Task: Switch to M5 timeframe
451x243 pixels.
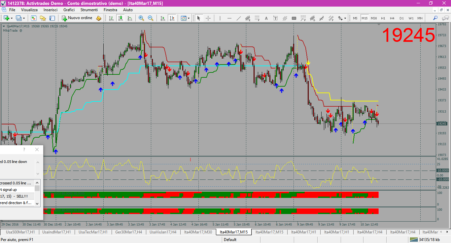Action: click(355, 18)
